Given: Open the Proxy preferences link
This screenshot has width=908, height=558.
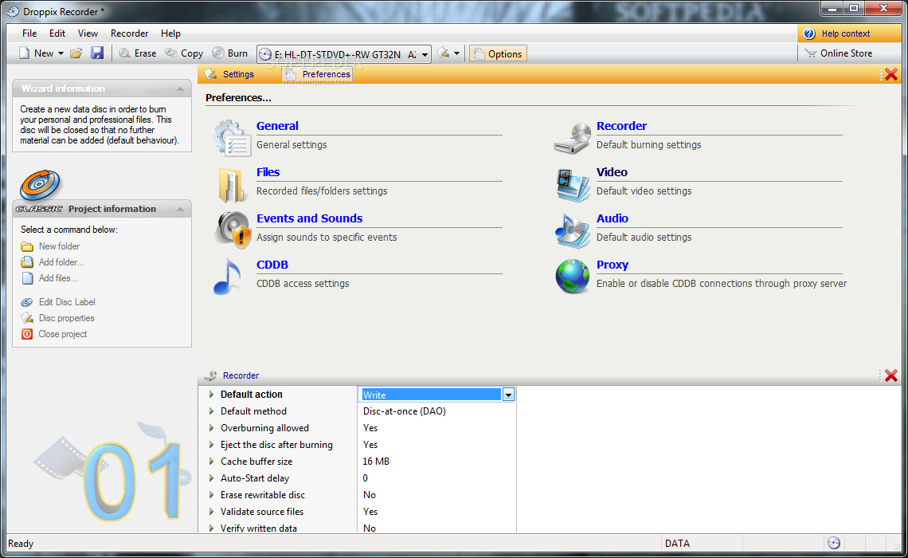Looking at the screenshot, I should pos(612,265).
